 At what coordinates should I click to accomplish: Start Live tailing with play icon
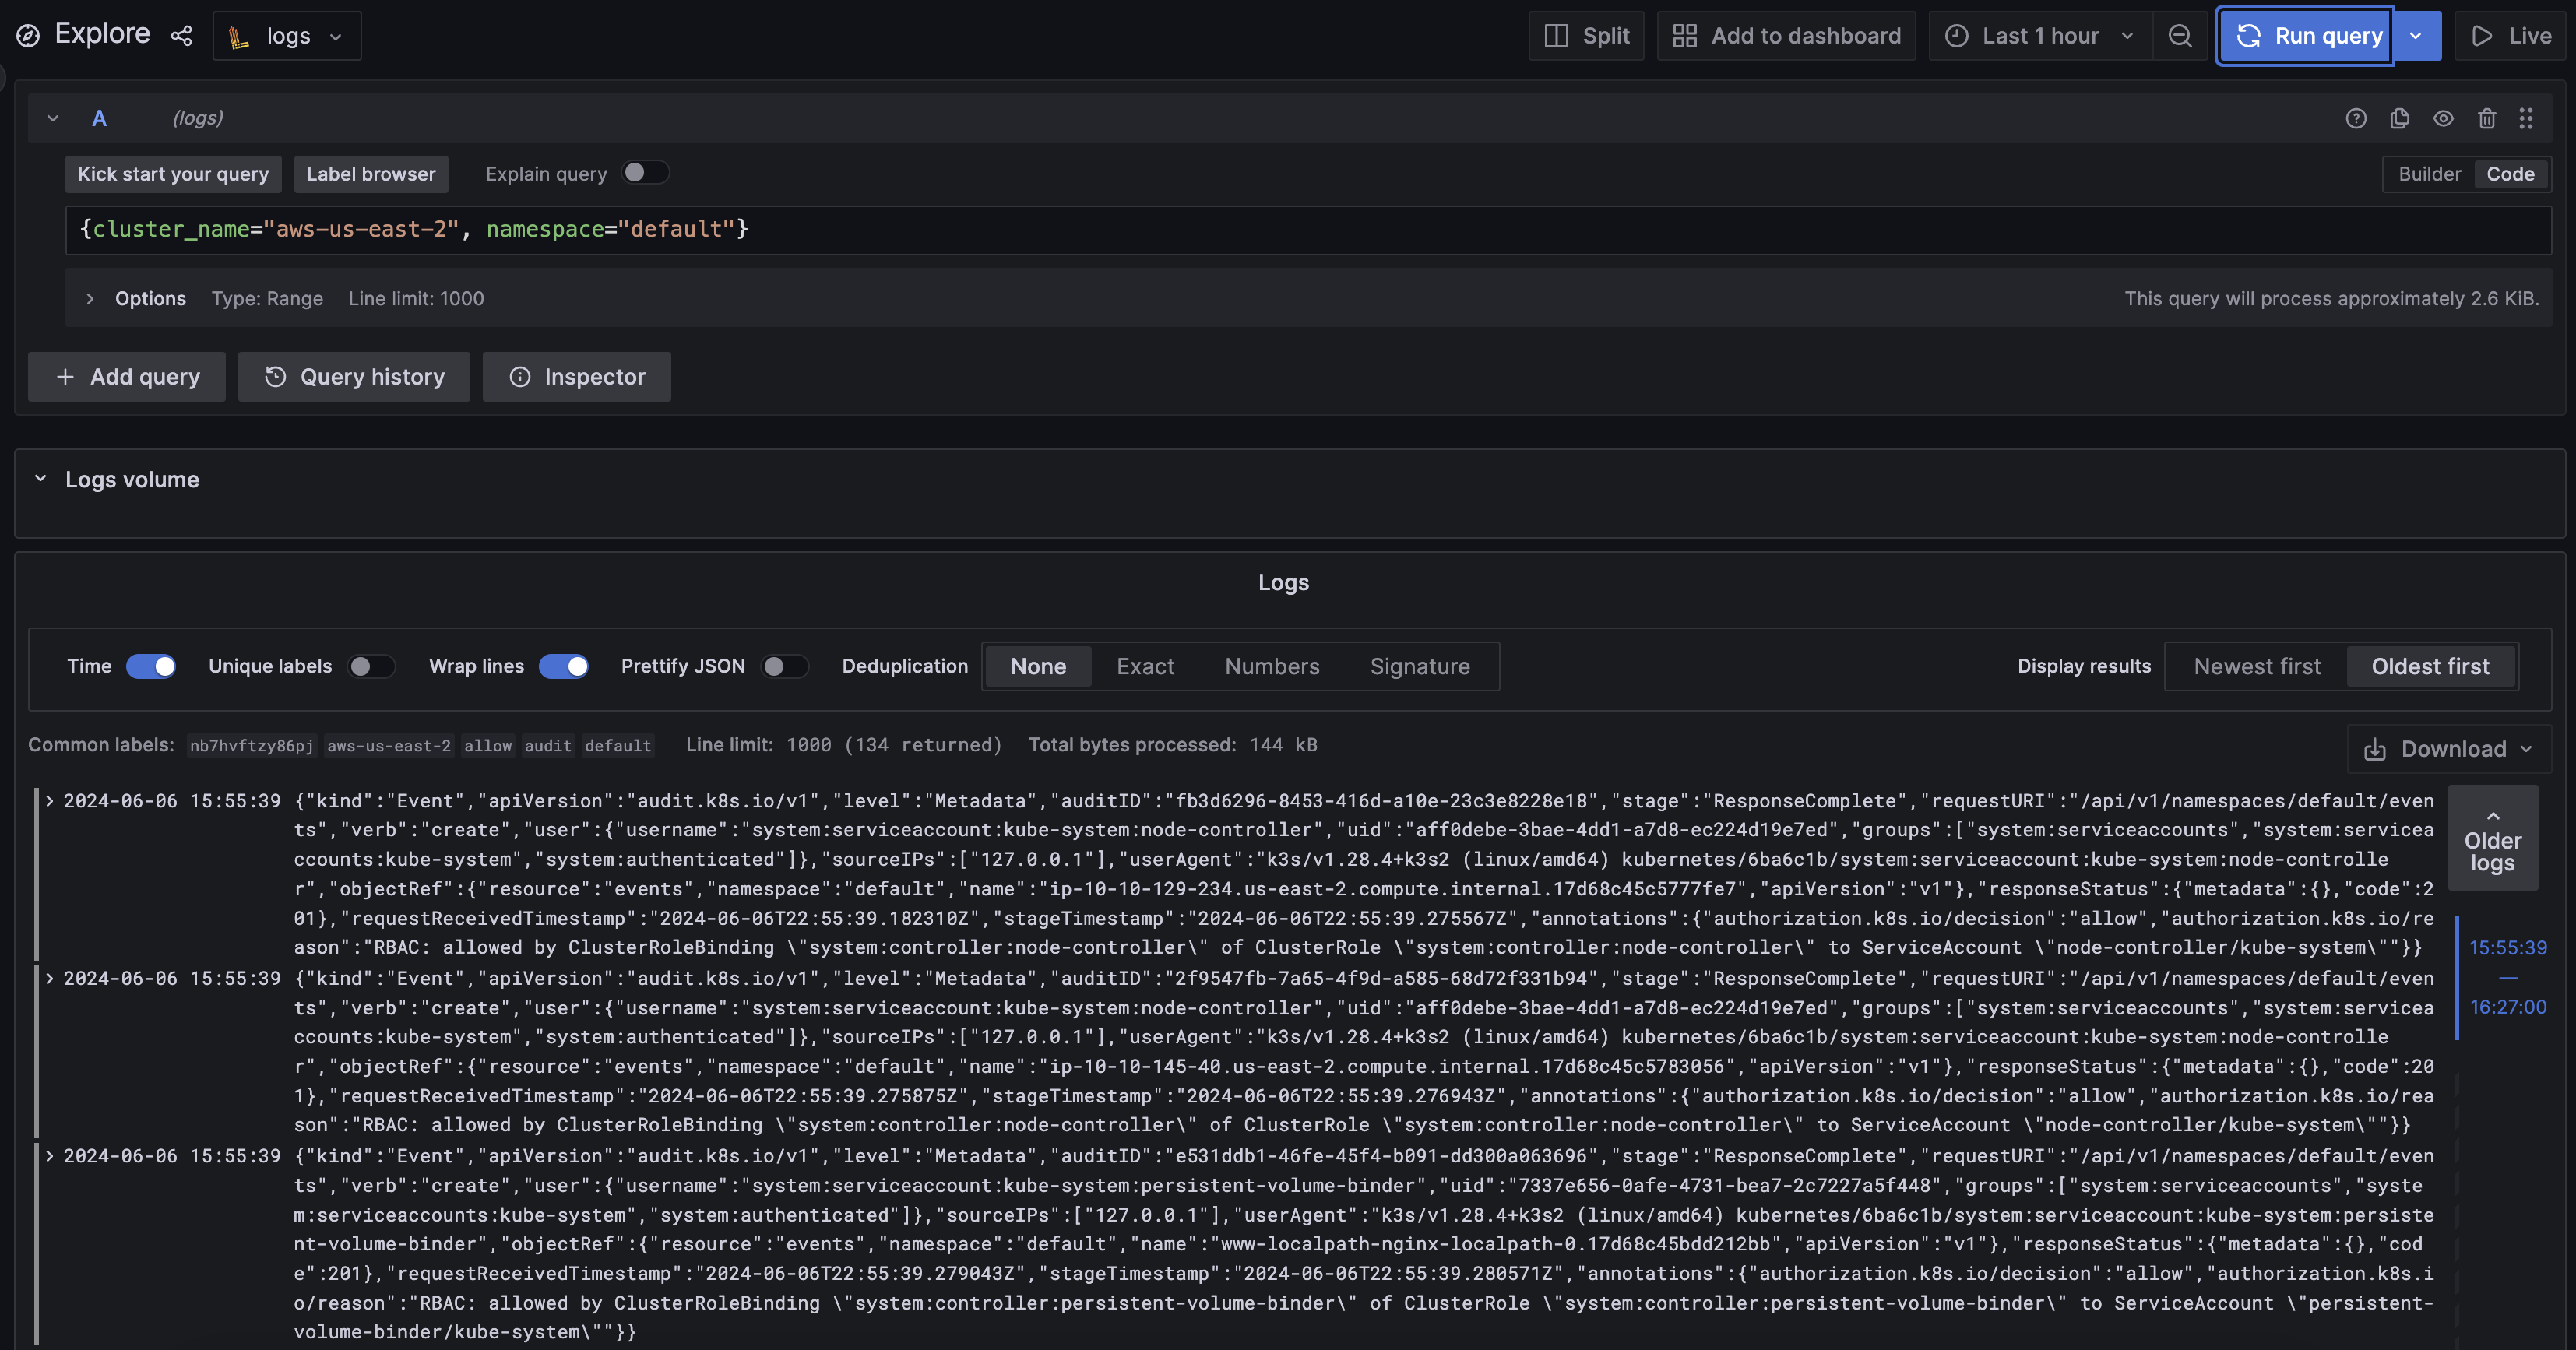(x=2510, y=36)
